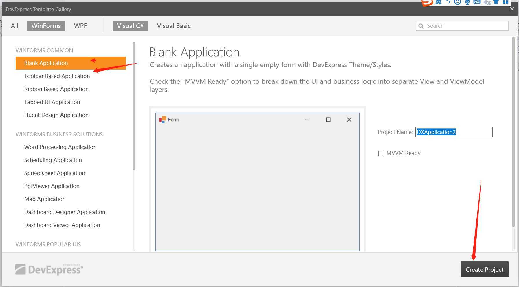Toggle the Sogou 英 language mode icon
Viewport: 519px width, 287px height.
(x=439, y=2)
